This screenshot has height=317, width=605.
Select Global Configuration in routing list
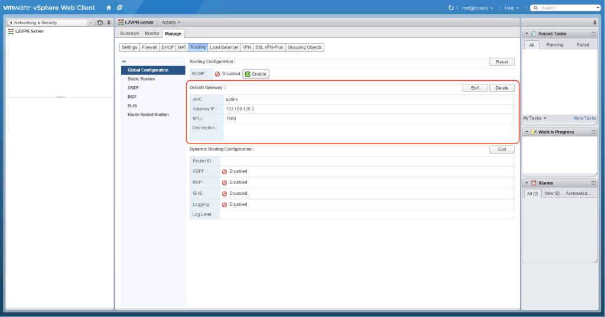(153, 70)
